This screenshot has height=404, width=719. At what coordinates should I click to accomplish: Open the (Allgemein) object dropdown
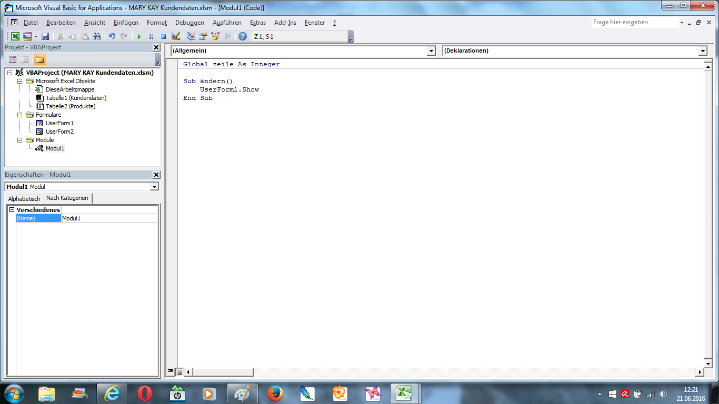point(432,50)
